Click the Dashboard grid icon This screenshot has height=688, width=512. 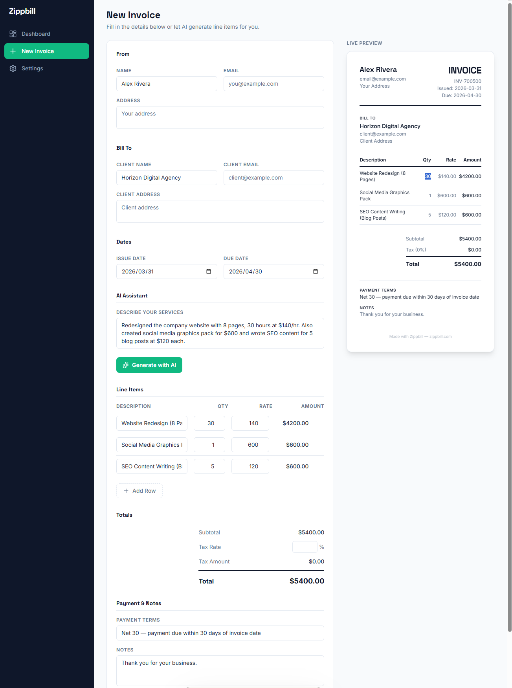pos(13,34)
